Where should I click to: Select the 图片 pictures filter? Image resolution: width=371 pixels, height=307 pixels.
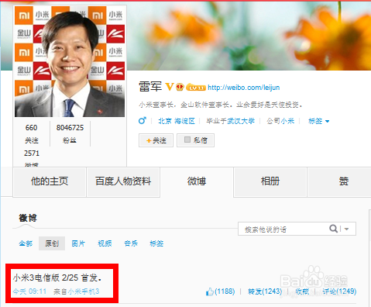pyautogui.click(x=78, y=243)
